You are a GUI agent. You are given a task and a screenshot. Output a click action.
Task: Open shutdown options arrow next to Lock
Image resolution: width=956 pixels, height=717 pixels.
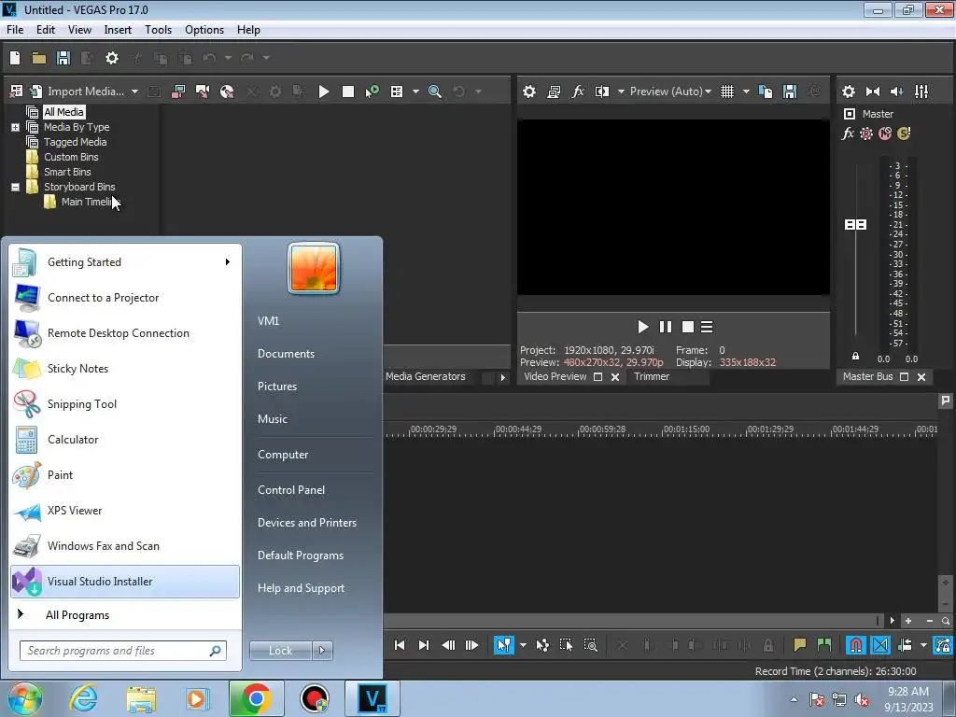pos(322,651)
